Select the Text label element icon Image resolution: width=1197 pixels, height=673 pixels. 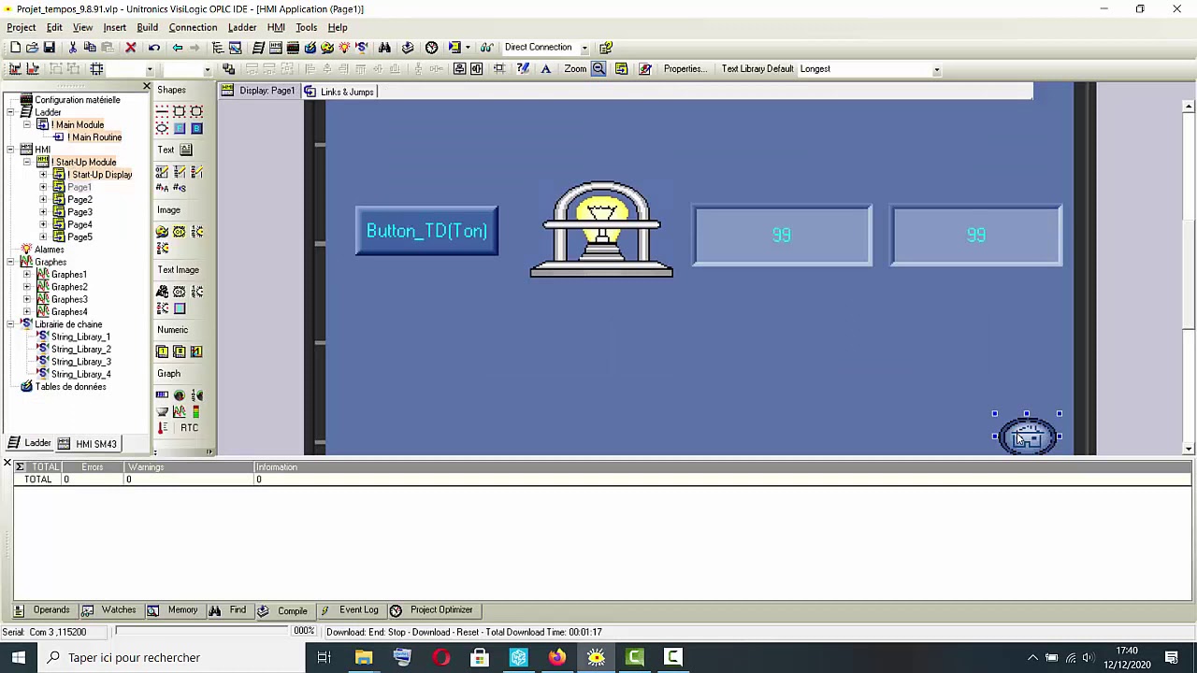[x=186, y=150]
